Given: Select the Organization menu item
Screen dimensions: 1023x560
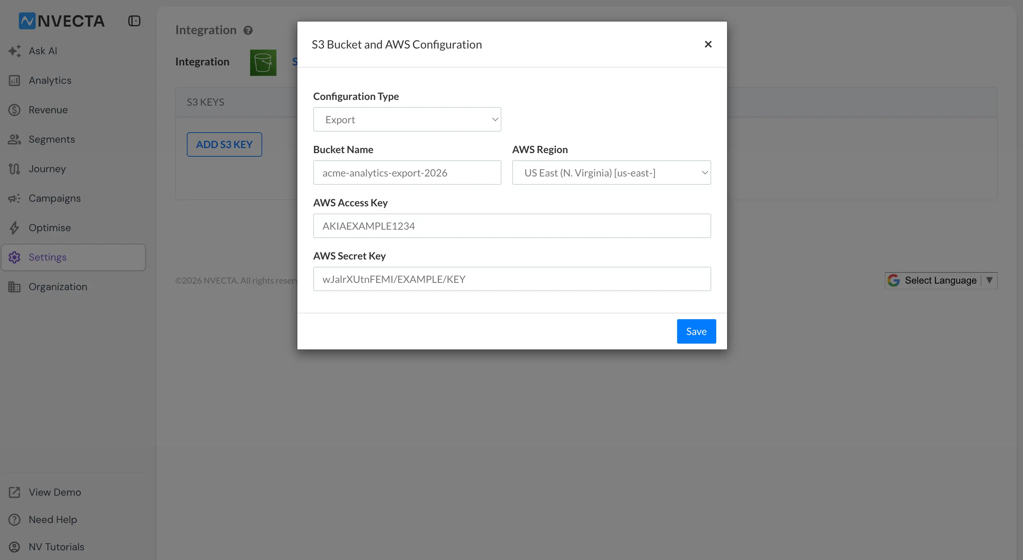Looking at the screenshot, I should point(57,286).
